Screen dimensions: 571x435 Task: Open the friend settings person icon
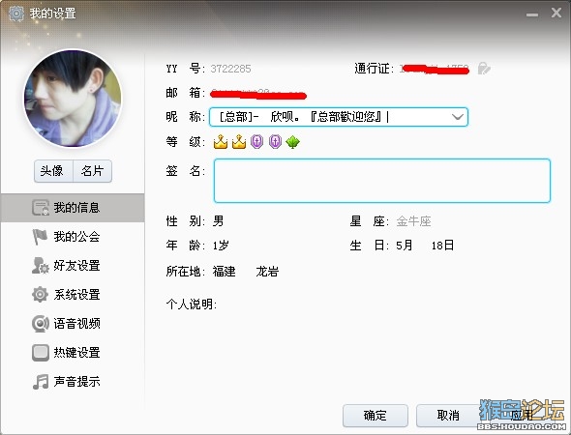click(x=40, y=266)
